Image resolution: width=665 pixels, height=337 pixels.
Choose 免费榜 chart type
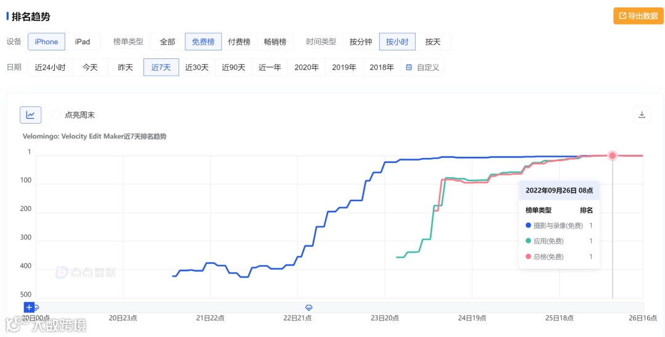(x=203, y=42)
